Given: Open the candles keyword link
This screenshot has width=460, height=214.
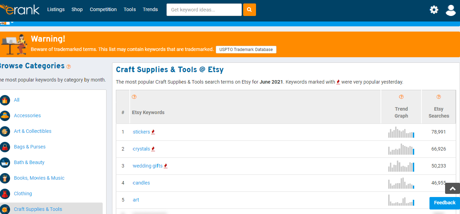Looking at the screenshot, I should point(142,183).
